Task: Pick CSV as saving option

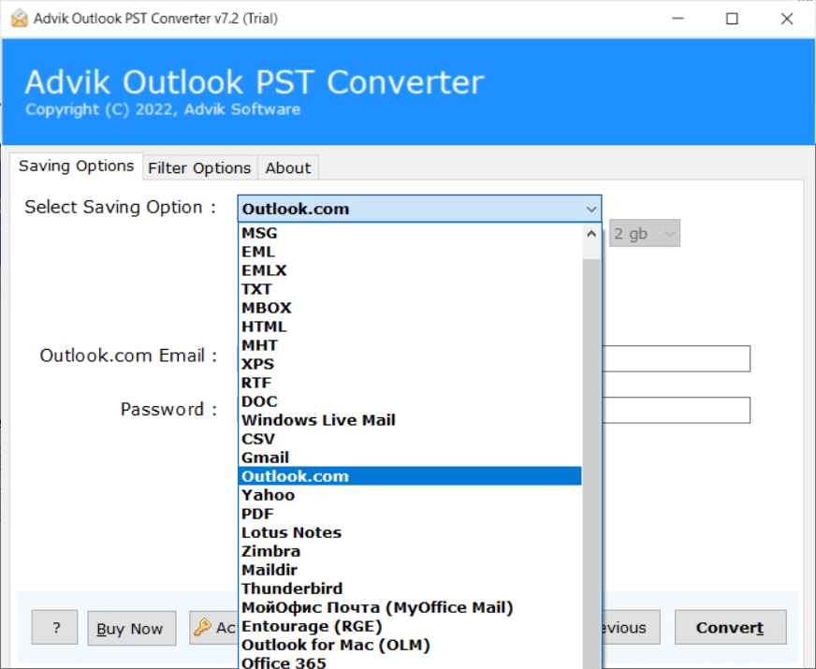Action: (410, 439)
